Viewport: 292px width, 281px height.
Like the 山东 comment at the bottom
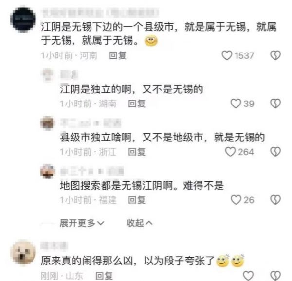248,276
